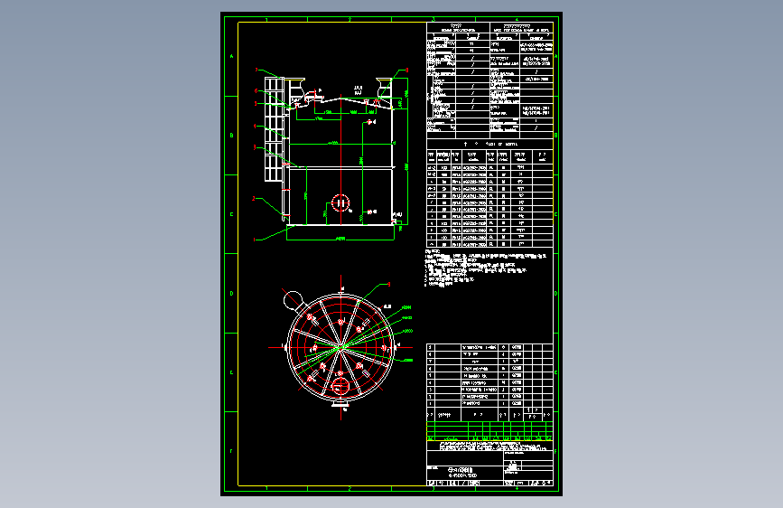Click zone letter D on left border
The height and width of the screenshot is (508, 783).
[x=232, y=294]
